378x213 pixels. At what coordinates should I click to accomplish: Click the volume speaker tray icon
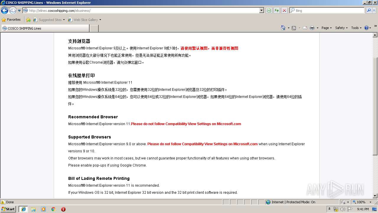coord(343,209)
